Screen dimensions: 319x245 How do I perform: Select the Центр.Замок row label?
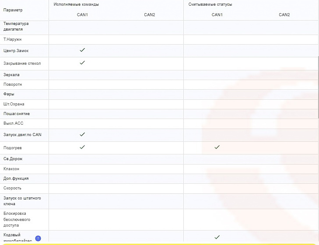coord(16,51)
